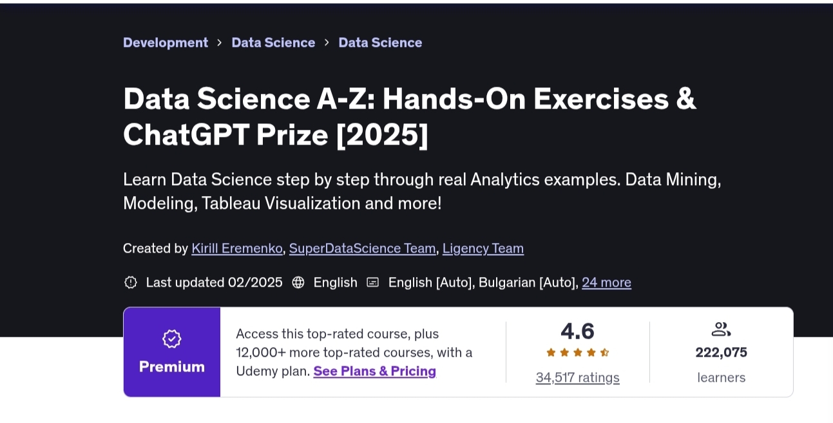The width and height of the screenshot is (833, 423).
Task: Click the first star under 4.6
Action: pos(551,352)
